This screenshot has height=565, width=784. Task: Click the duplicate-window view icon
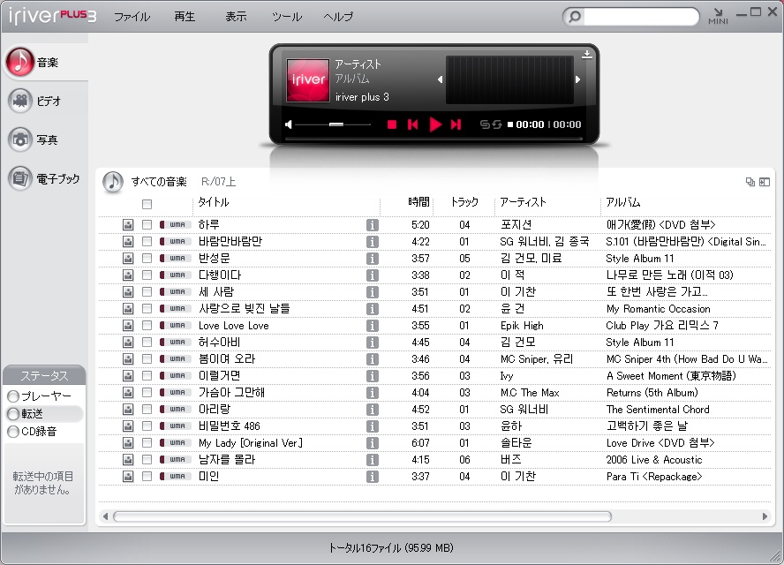pyautogui.click(x=750, y=182)
